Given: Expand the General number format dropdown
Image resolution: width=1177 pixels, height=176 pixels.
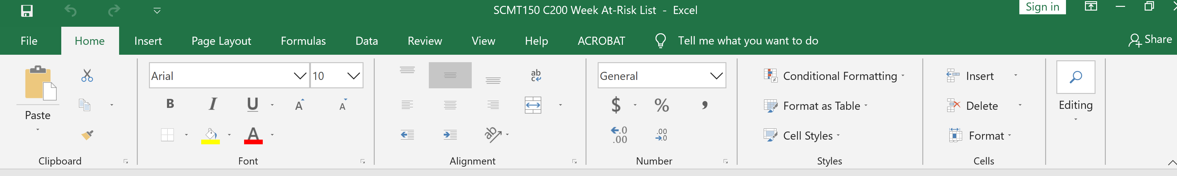Looking at the screenshot, I should 716,76.
